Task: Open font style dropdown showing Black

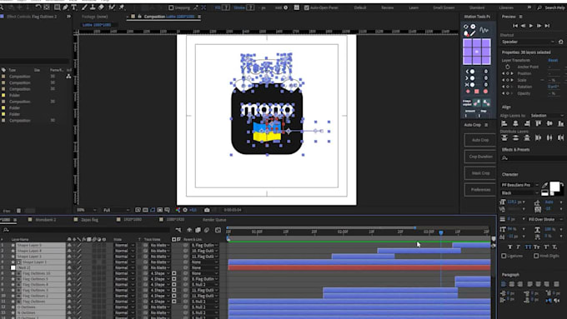Action: [519, 193]
